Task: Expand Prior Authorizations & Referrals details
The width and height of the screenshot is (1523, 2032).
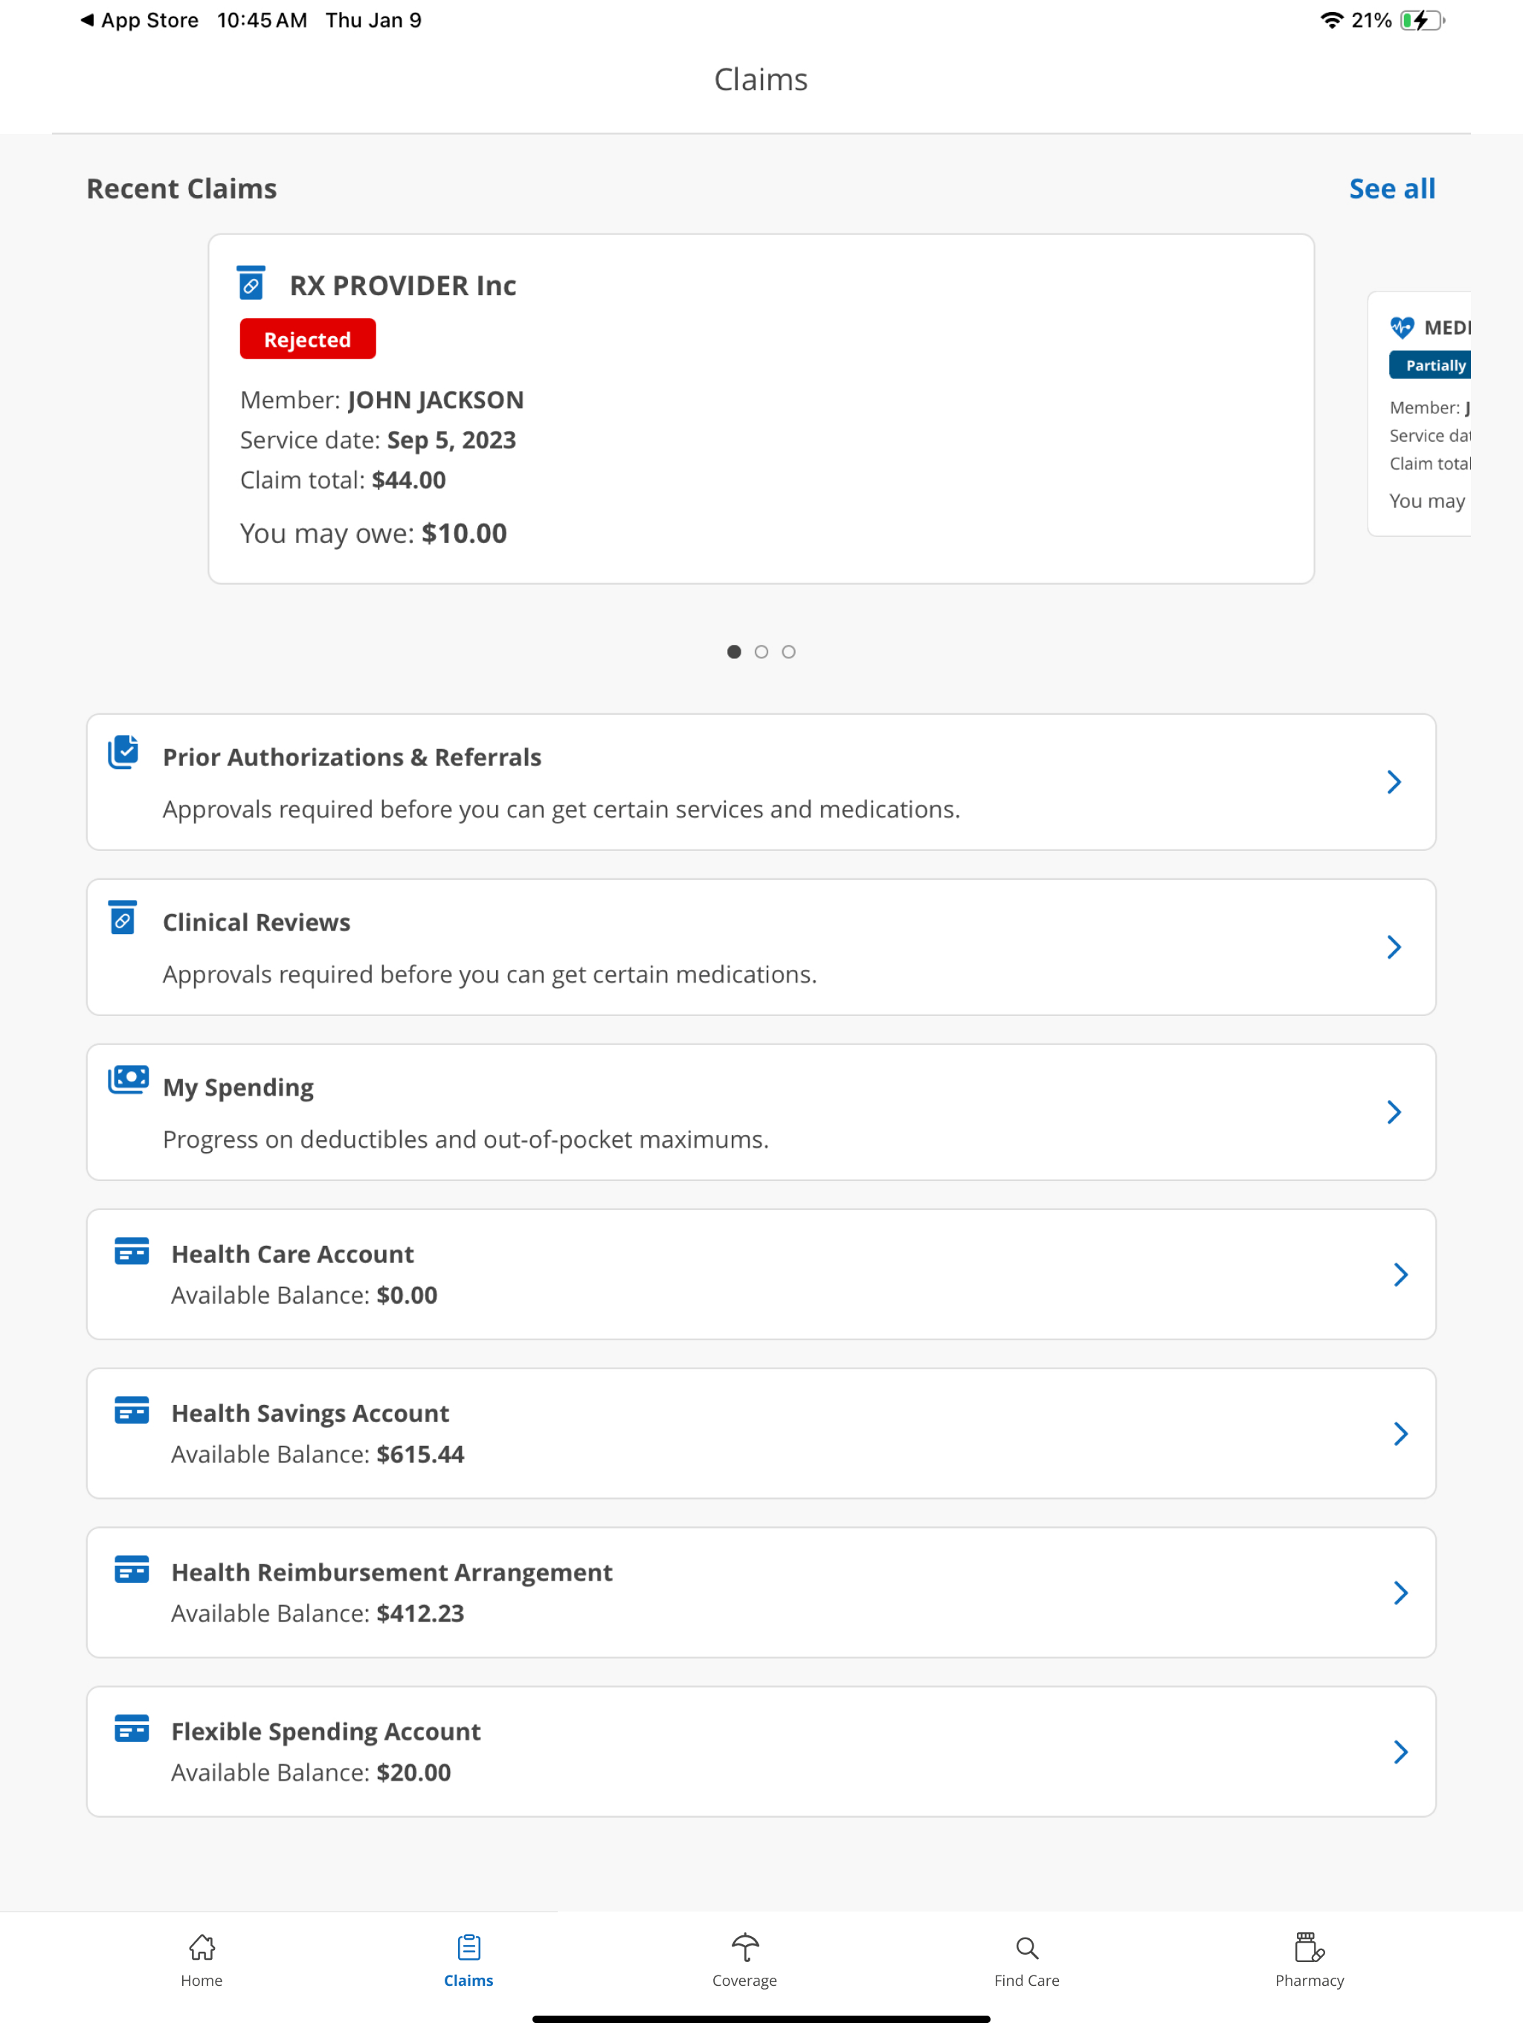Action: point(1394,782)
